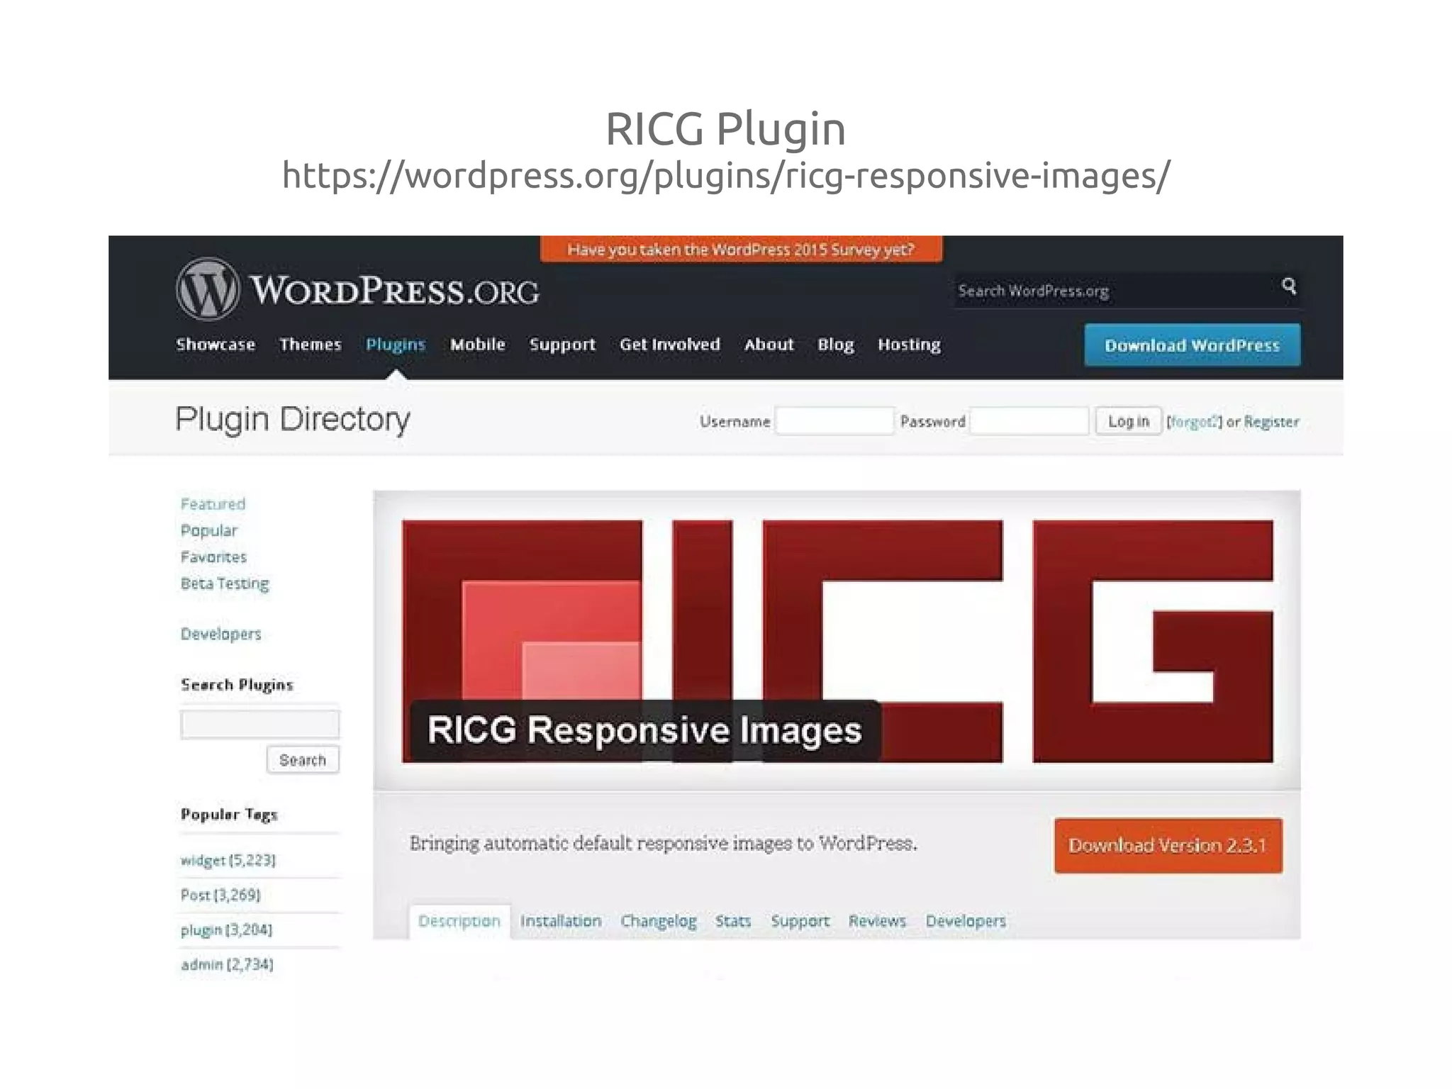Open the Hosting menu item
1452x1089 pixels.
909,345
